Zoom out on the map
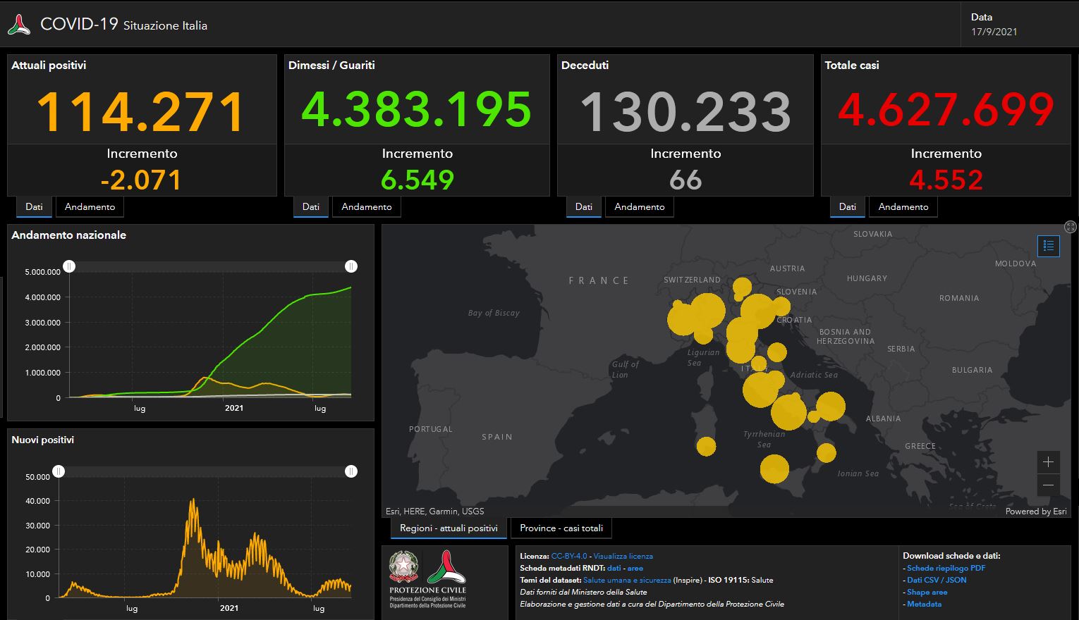The height and width of the screenshot is (620, 1079). [x=1048, y=485]
